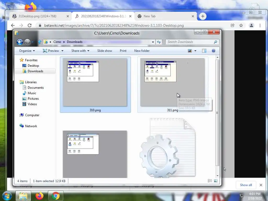The width and height of the screenshot is (268, 201).
Task: Select the 311.png thumbnail
Action: point(173,85)
